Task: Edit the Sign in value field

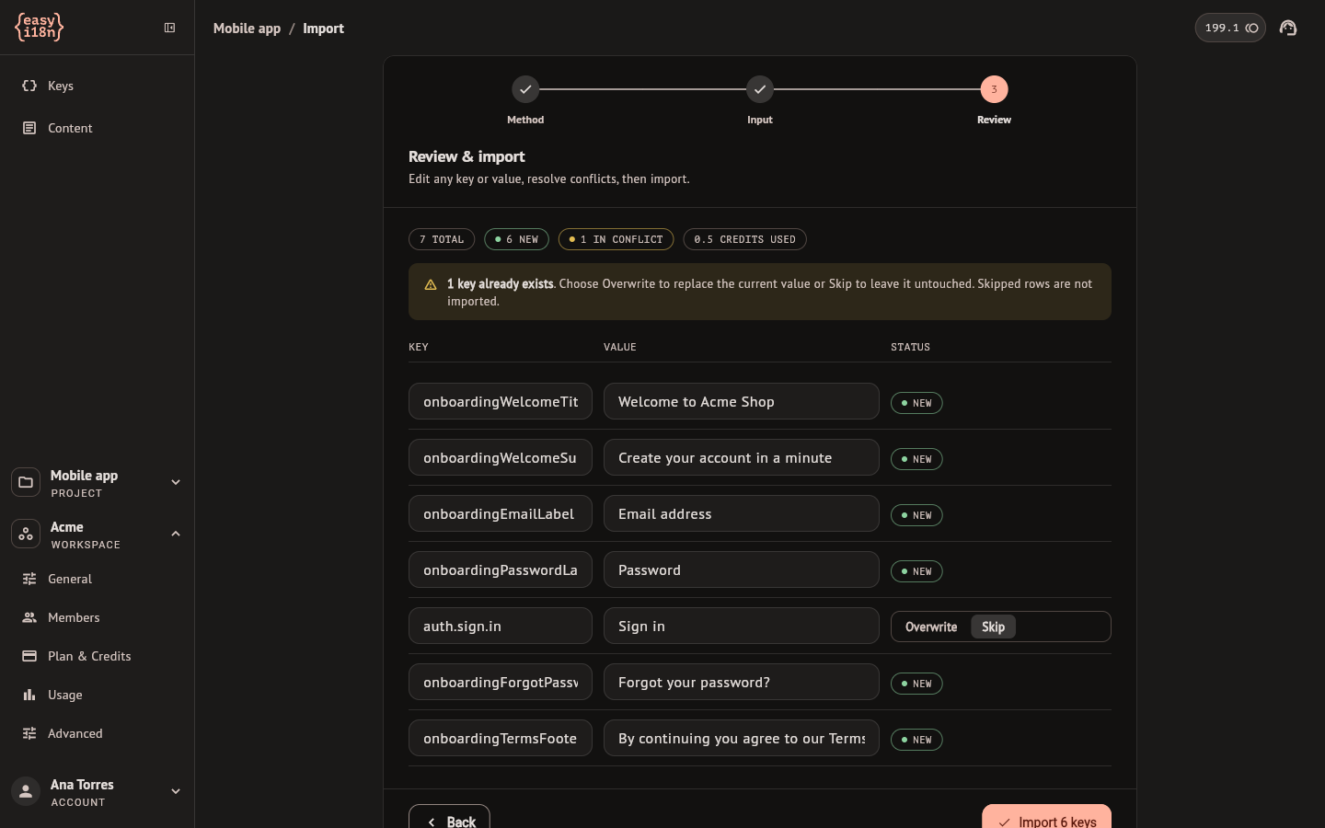Action: pyautogui.click(x=742, y=626)
